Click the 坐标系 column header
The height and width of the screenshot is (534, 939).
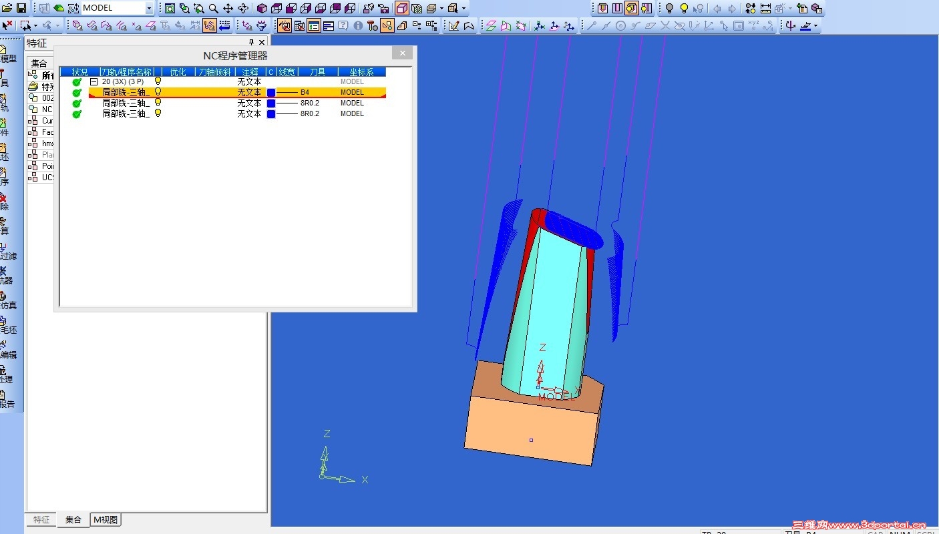tap(361, 71)
